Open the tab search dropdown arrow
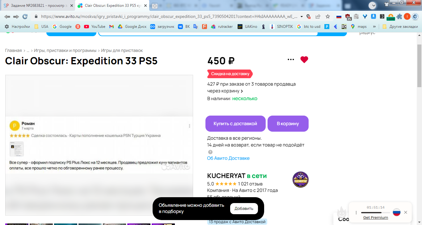Image resolution: width=422 pixels, height=225 pixels. (373, 5)
